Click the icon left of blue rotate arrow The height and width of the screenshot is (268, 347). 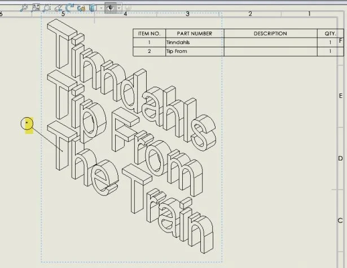pyautogui.click(x=58, y=8)
